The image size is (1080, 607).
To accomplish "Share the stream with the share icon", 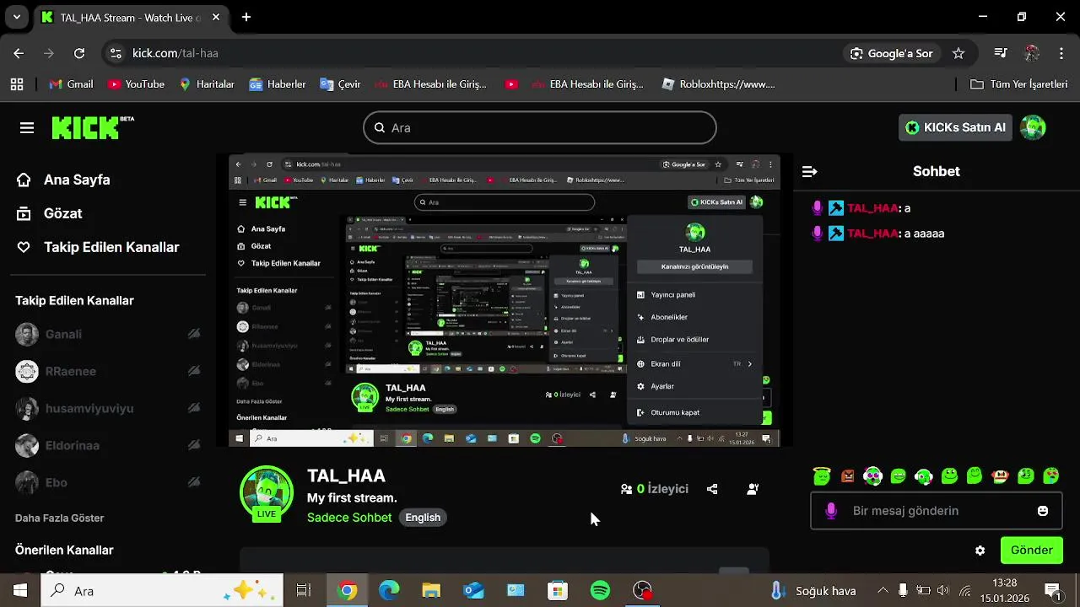I will [x=712, y=489].
